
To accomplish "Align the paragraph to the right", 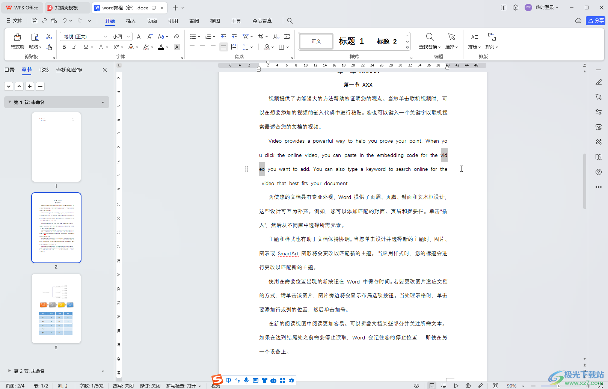I will [x=213, y=47].
